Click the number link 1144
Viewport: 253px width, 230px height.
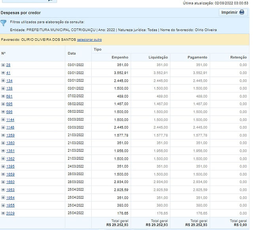pos(10,119)
